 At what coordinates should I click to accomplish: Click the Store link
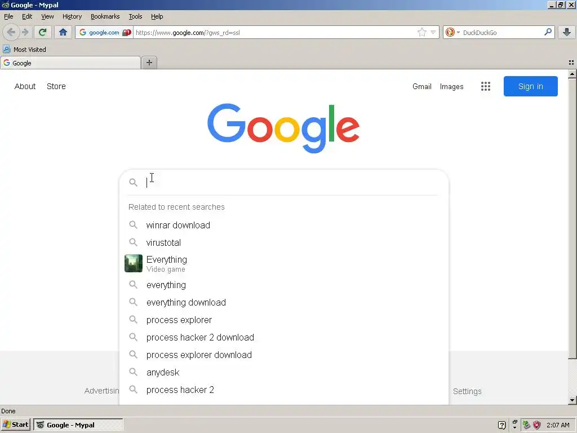click(x=56, y=86)
